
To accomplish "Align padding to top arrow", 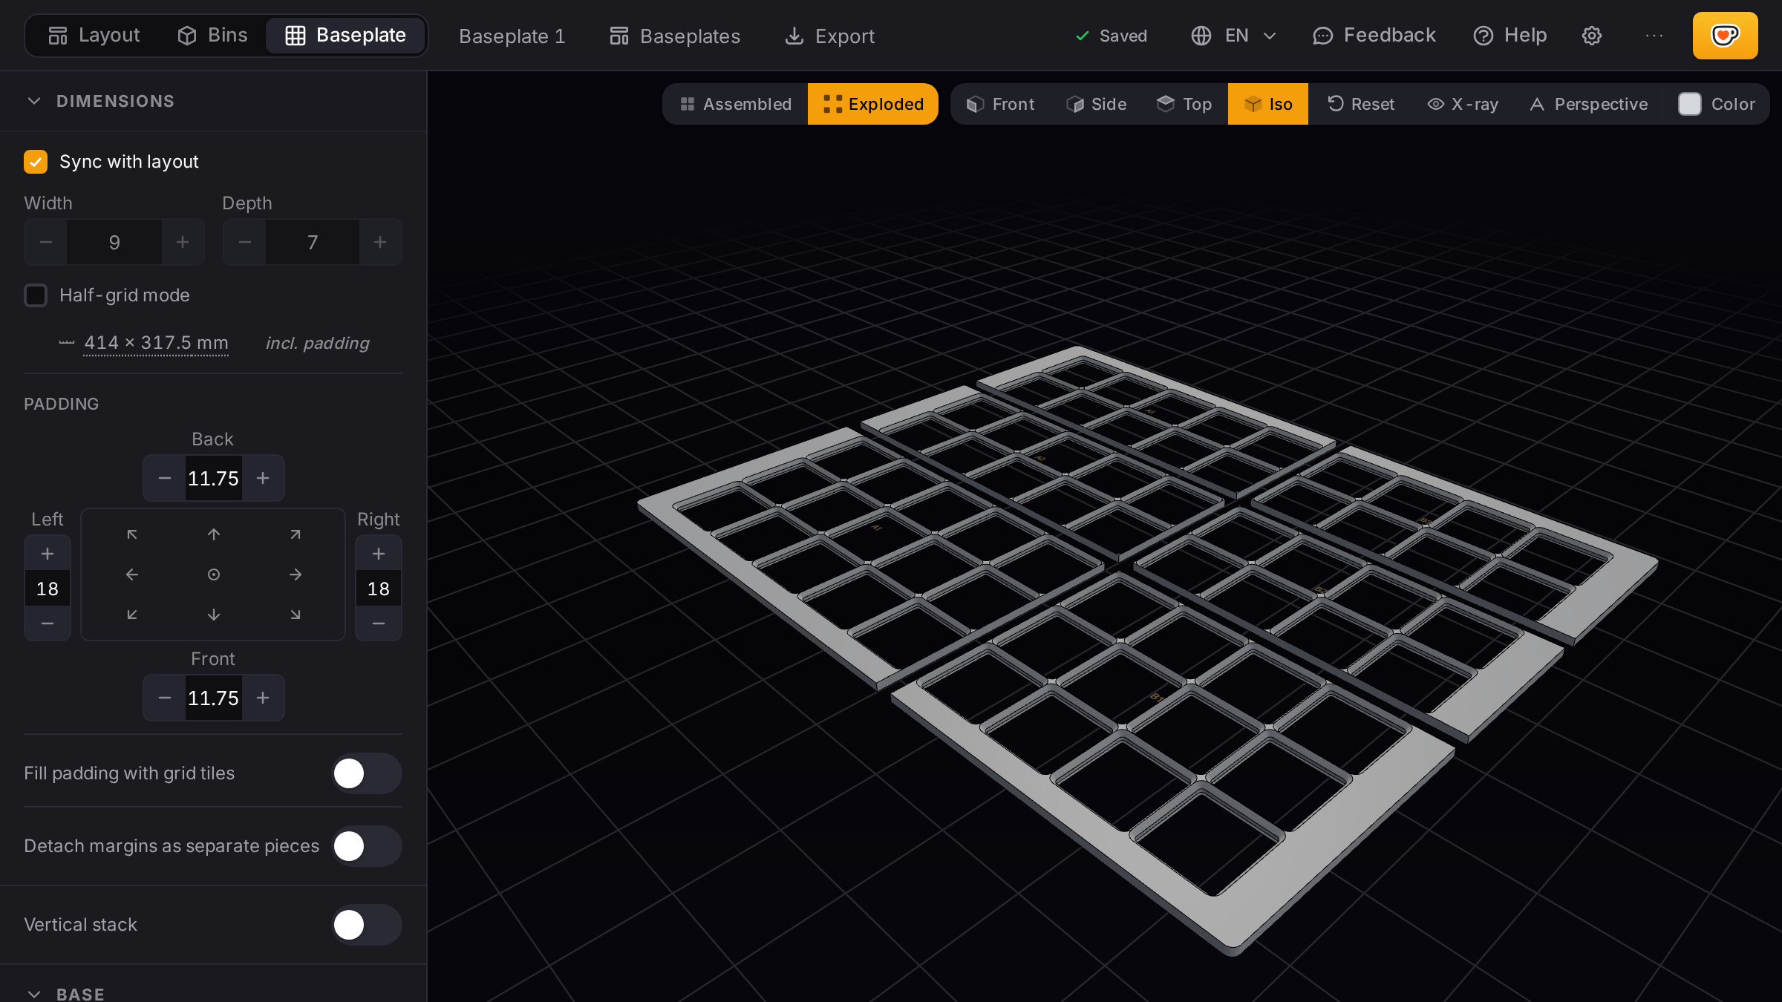I will tap(214, 534).
